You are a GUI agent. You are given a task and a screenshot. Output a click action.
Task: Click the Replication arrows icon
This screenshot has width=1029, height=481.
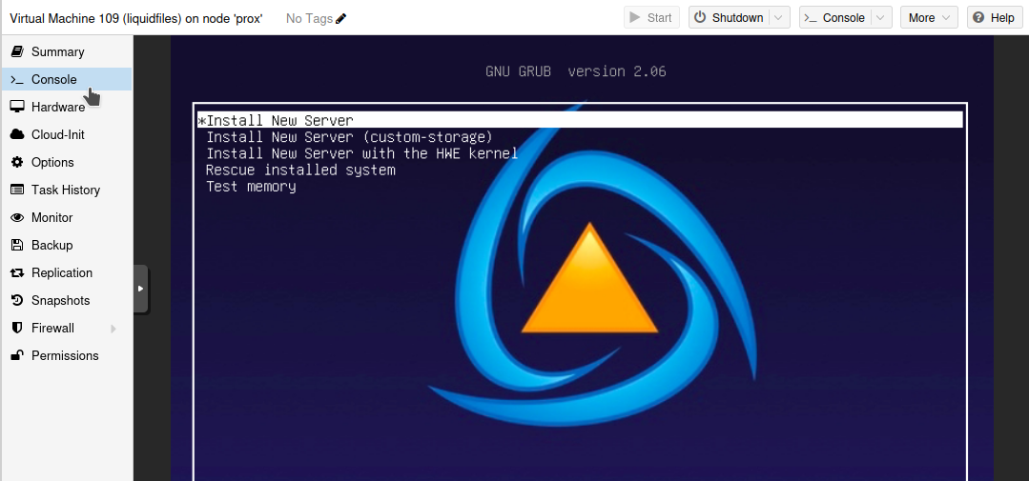[x=18, y=272]
